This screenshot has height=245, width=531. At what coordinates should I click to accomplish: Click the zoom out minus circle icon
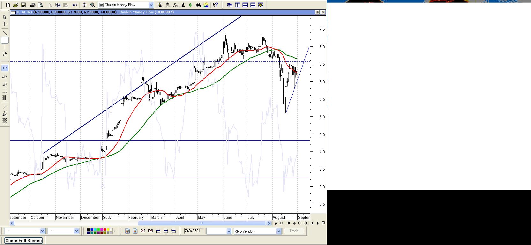click(300, 223)
